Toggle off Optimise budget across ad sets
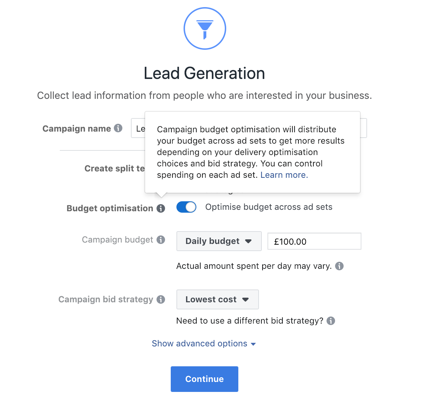 [x=186, y=207]
